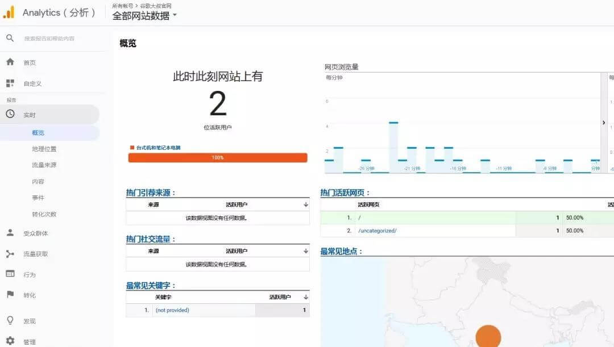
Task: Click the search magnifier icon
Action: pyautogui.click(x=10, y=38)
